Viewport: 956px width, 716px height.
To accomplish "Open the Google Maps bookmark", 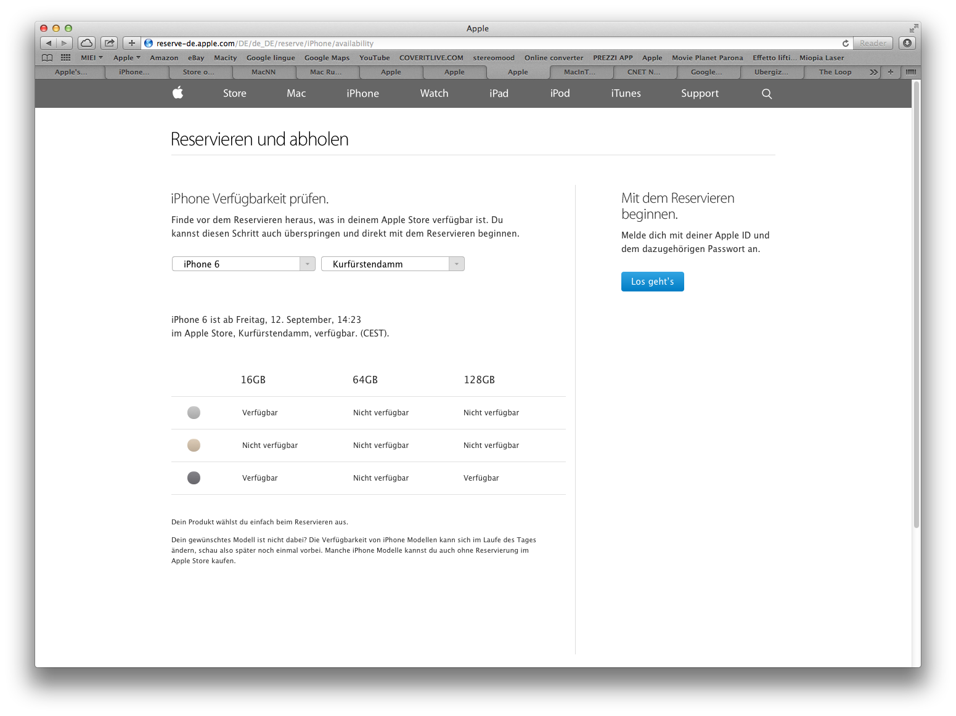I will (327, 58).
